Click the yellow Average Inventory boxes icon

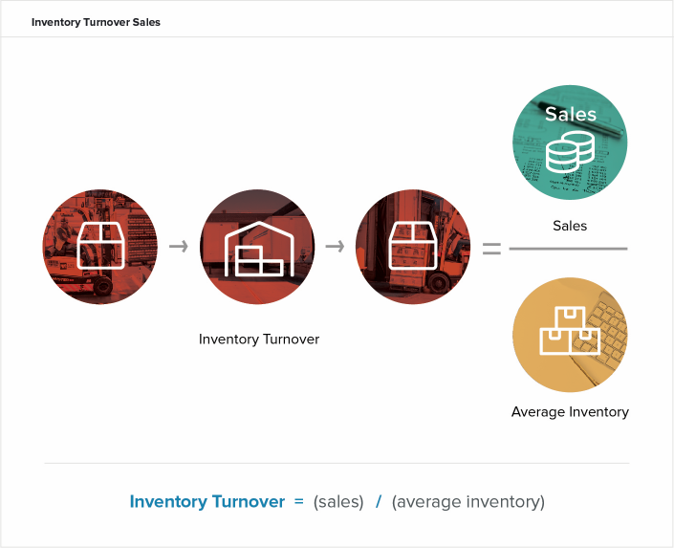(570, 335)
